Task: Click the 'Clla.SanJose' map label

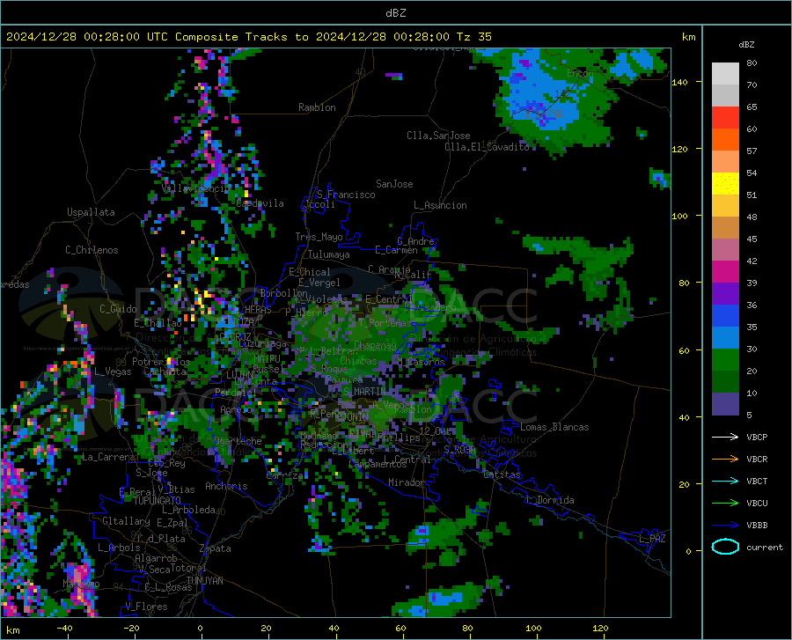Action: [438, 136]
